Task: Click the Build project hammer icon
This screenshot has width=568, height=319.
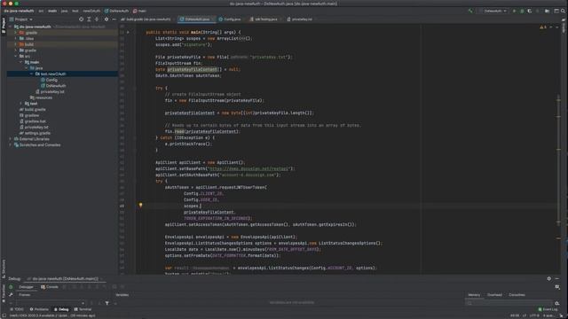Action: tap(470, 11)
